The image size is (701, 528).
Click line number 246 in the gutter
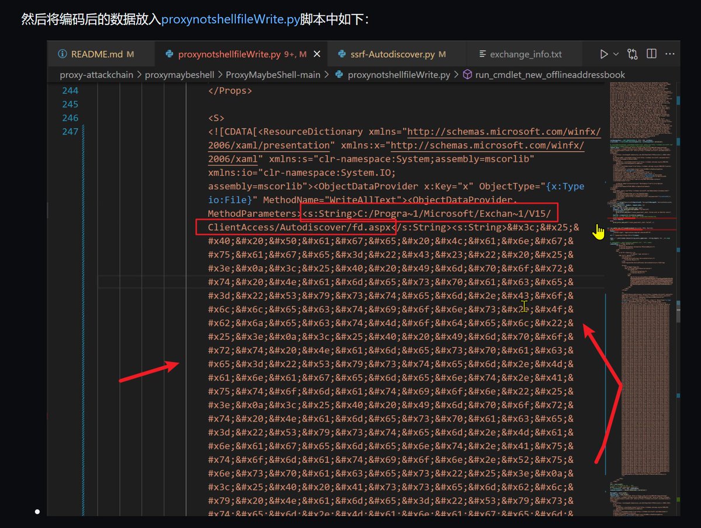[70, 118]
